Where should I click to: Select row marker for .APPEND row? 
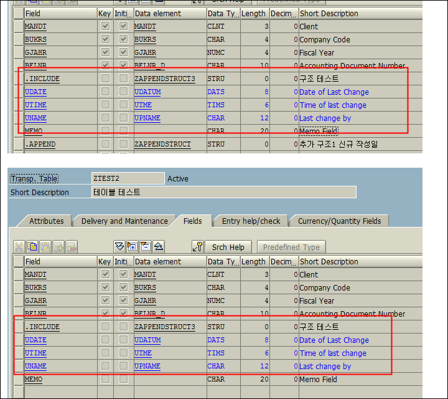pos(19,143)
